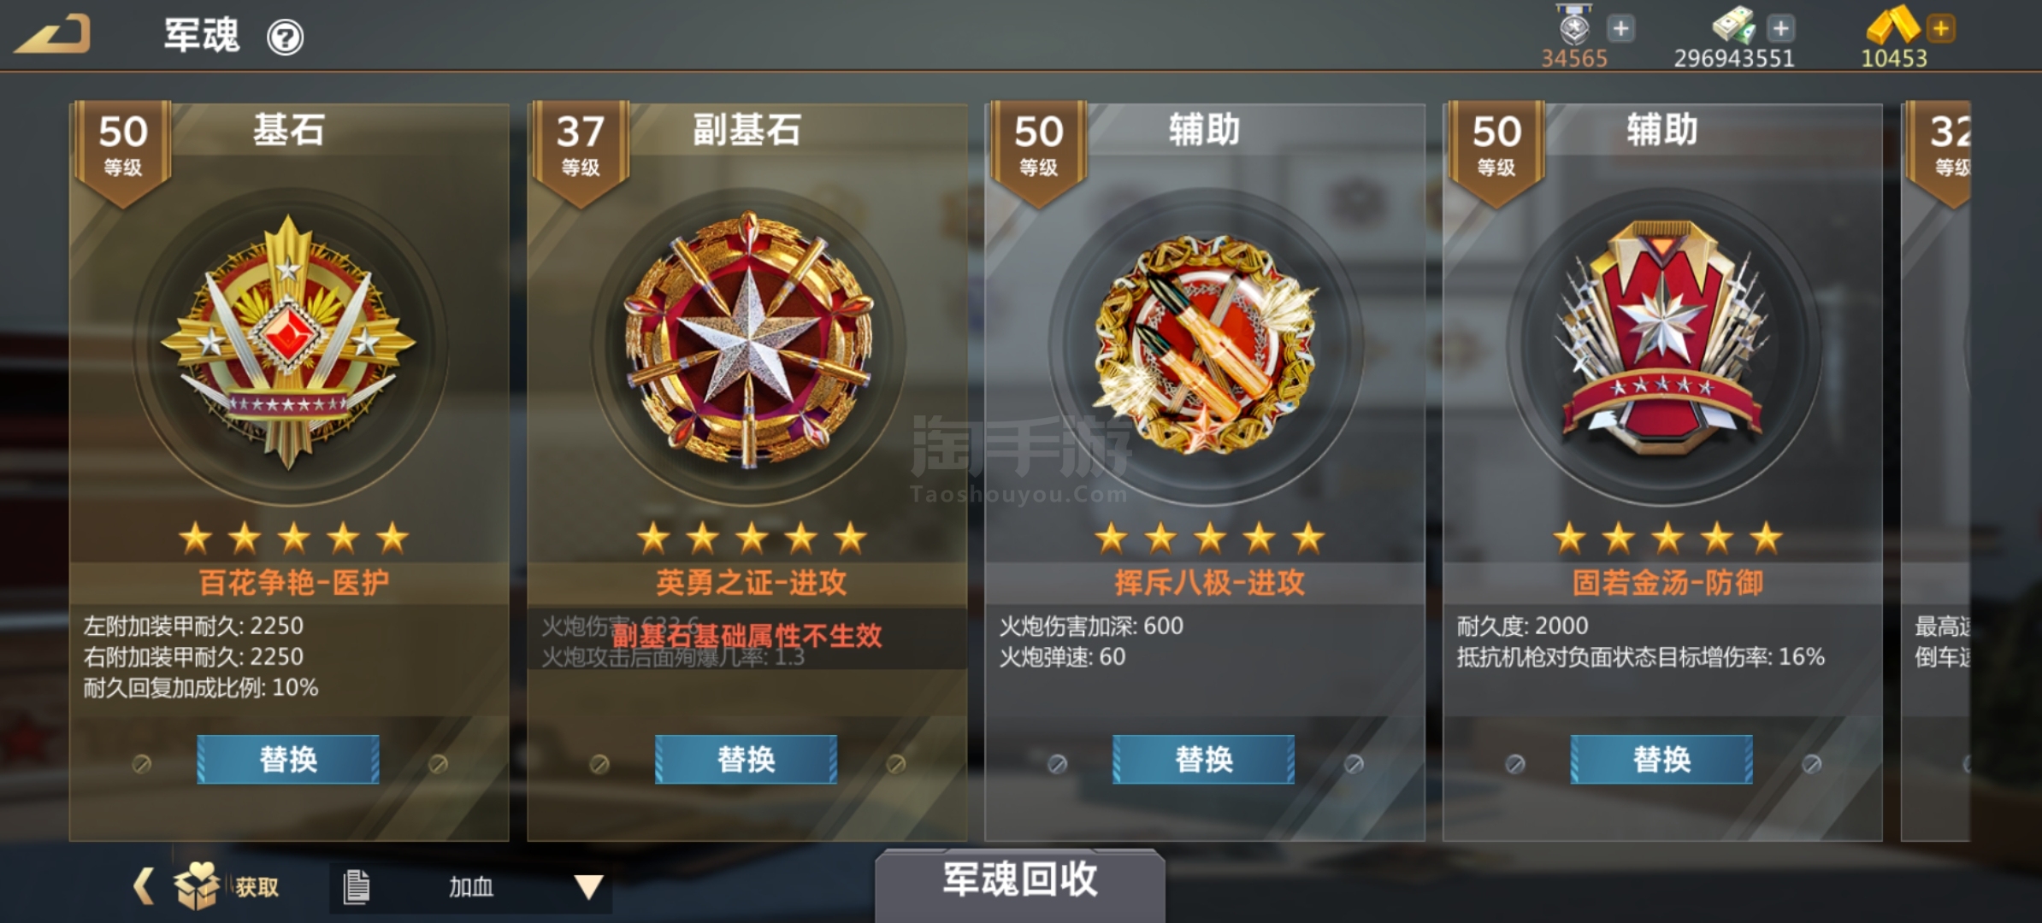The image size is (2042, 923).
Task: Click 替换 on the 副基石 card
Action: point(747,759)
